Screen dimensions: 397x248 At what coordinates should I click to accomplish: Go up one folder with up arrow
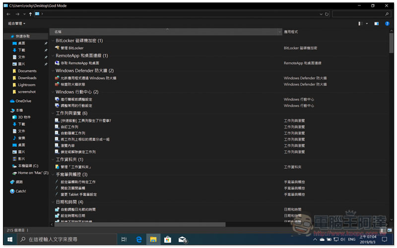(x=30, y=14)
